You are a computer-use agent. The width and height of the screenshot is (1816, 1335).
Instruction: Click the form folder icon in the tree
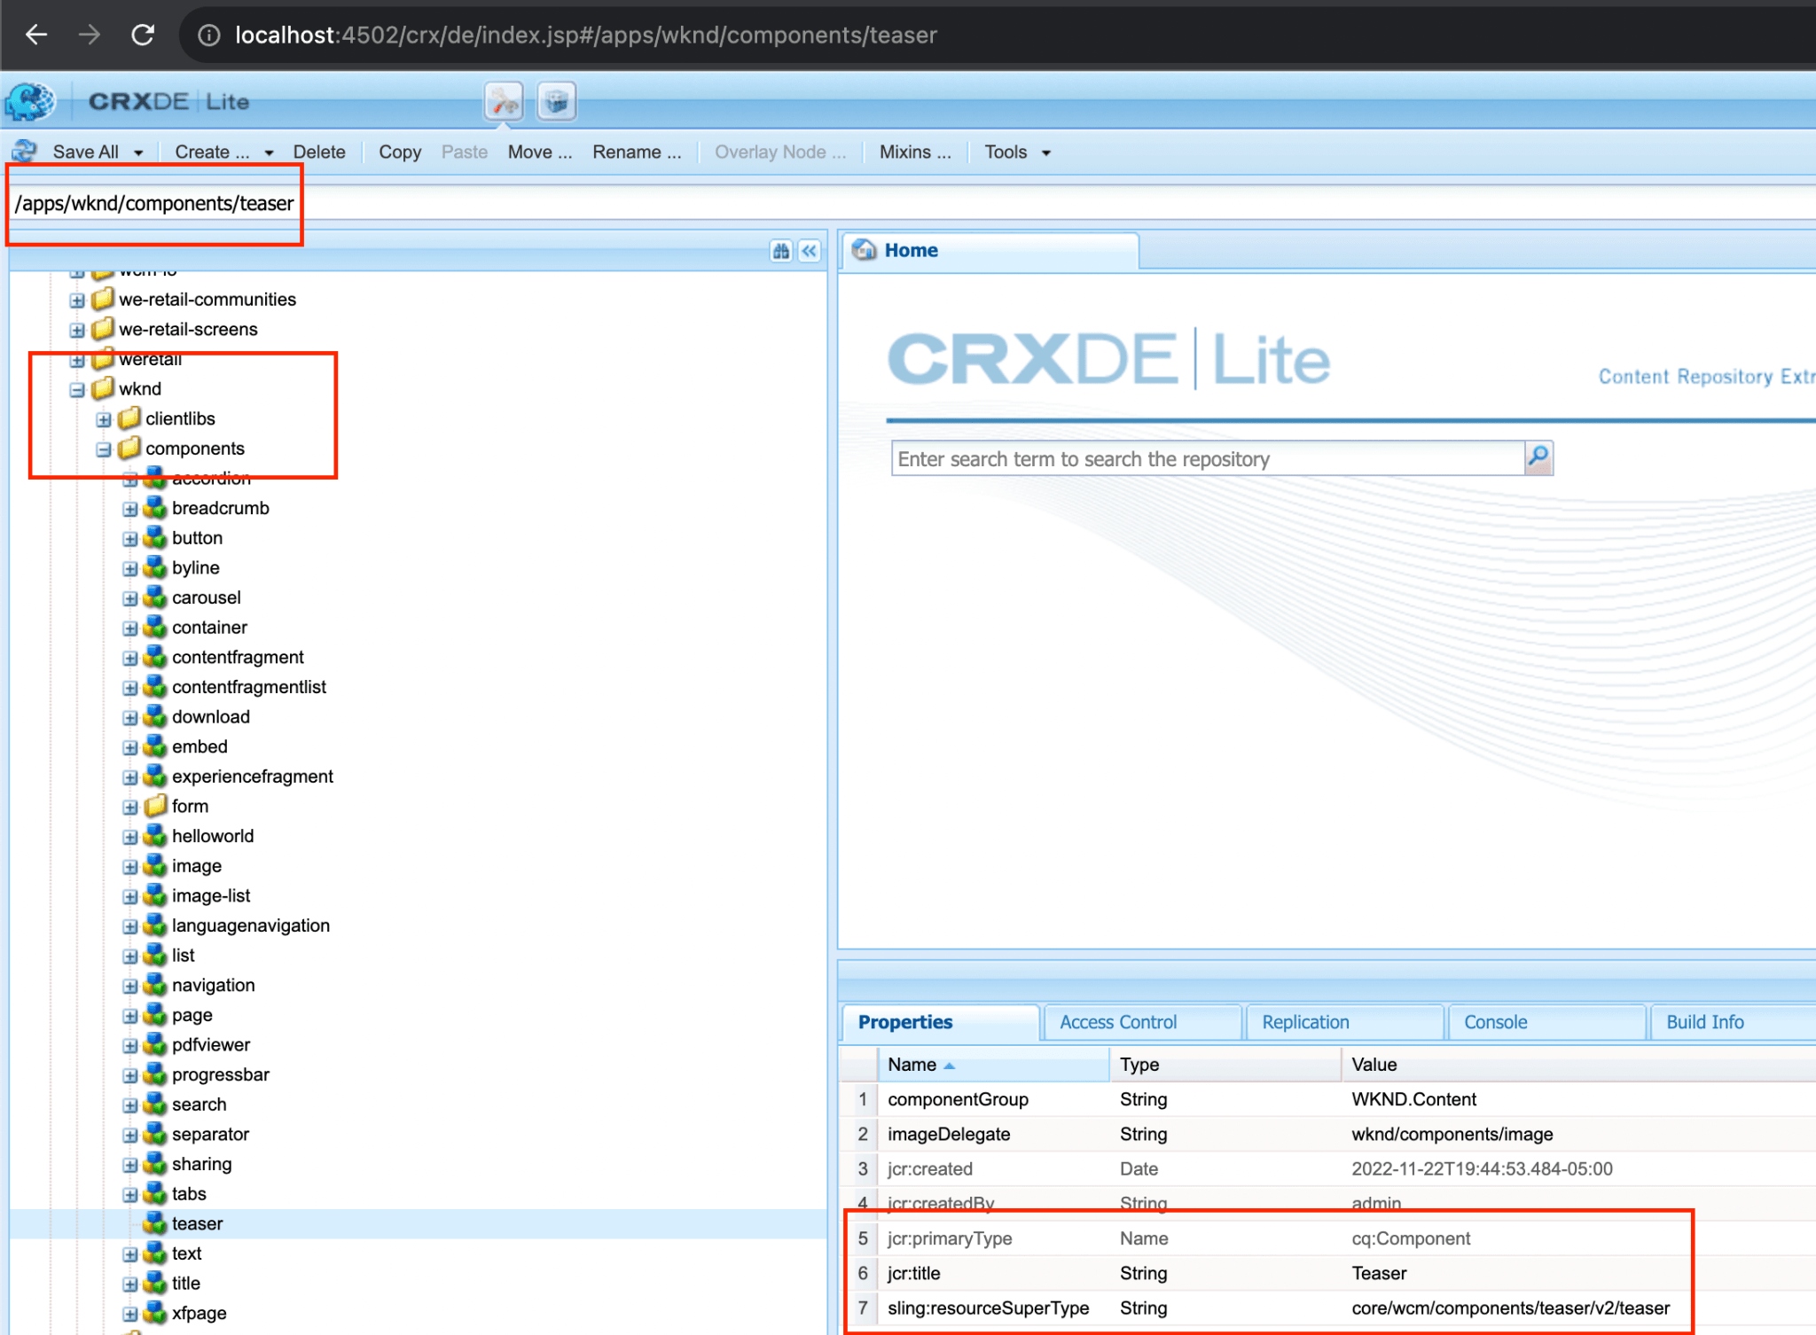click(153, 806)
